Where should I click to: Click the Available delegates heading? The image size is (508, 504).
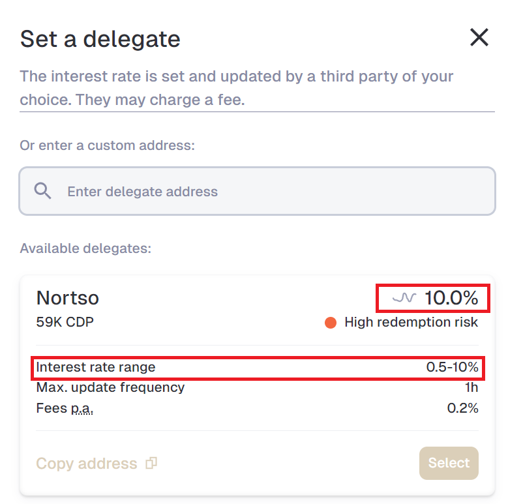click(x=85, y=248)
